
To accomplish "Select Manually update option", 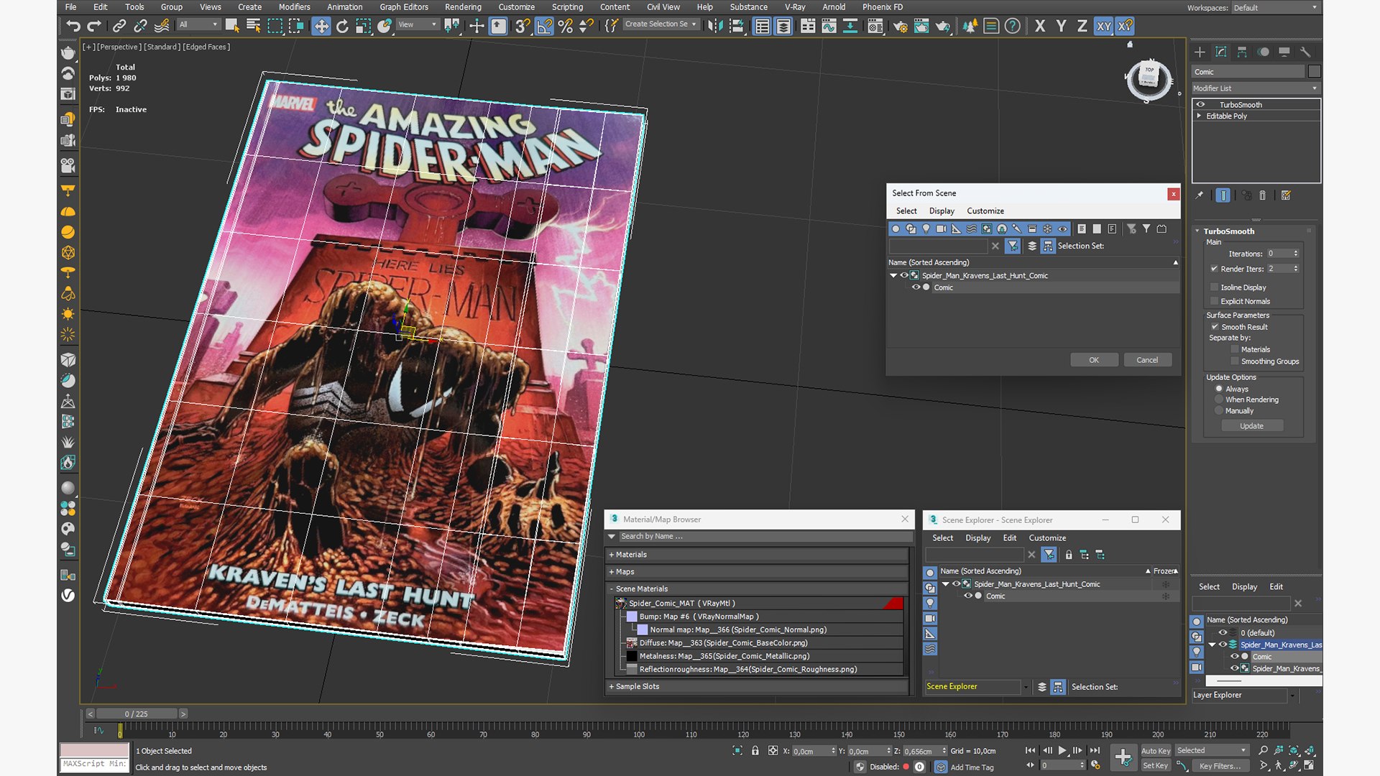I will [x=1219, y=411].
